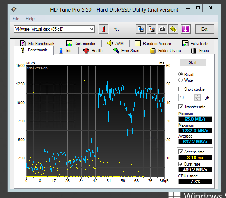Increase short stroke value with up arrow
The image size is (226, 198).
[197, 96]
